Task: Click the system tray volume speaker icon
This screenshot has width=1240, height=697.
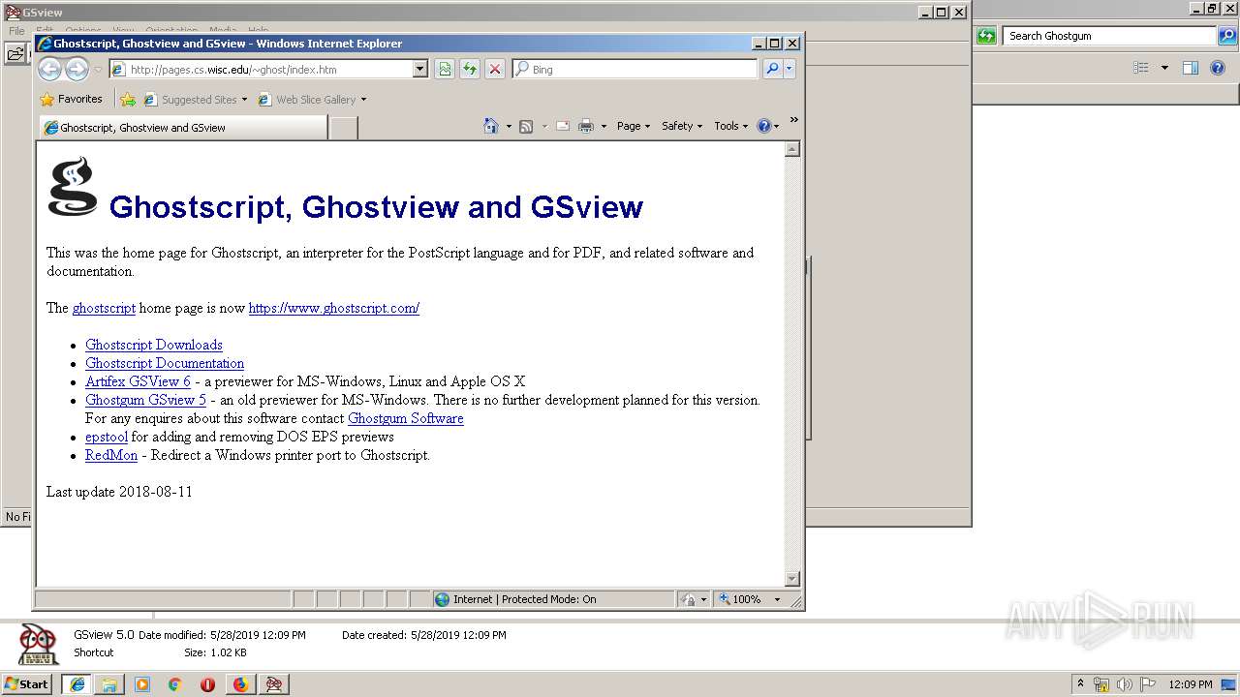Action: [x=1125, y=684]
